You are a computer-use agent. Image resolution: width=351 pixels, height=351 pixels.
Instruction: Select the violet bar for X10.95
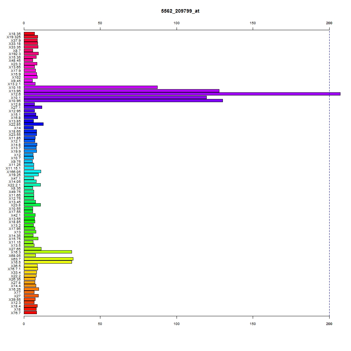pyautogui.click(x=123, y=101)
